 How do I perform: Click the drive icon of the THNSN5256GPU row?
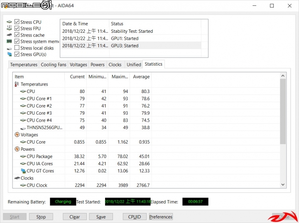(23, 128)
